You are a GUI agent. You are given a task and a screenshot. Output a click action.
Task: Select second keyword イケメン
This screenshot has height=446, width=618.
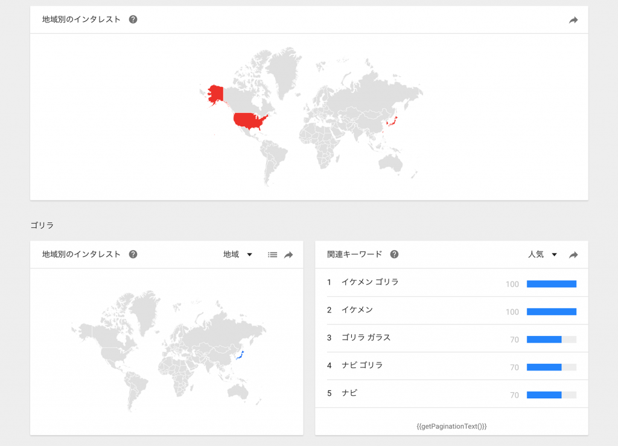[x=357, y=310]
